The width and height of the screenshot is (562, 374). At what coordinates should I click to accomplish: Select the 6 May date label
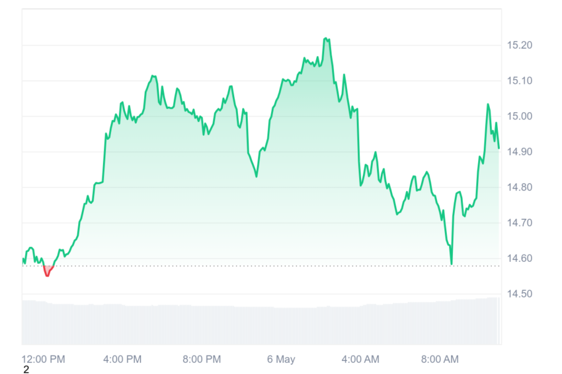tap(281, 359)
